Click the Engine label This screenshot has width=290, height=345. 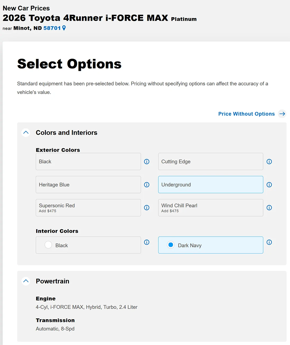[x=46, y=299]
